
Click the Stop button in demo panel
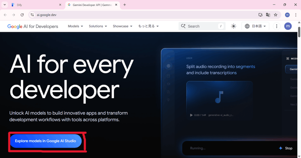pyautogui.click(x=289, y=148)
